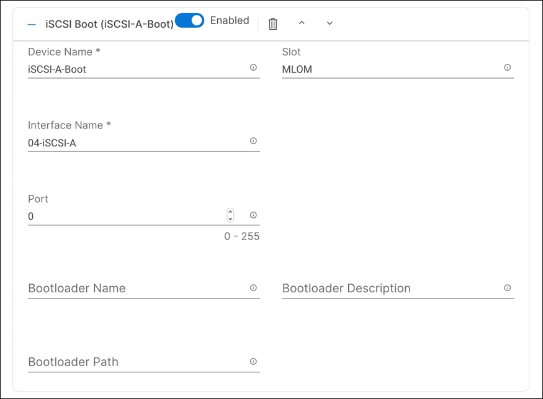Decrement Port value with stepper down arrow
The image size is (543, 399).
[x=230, y=218]
